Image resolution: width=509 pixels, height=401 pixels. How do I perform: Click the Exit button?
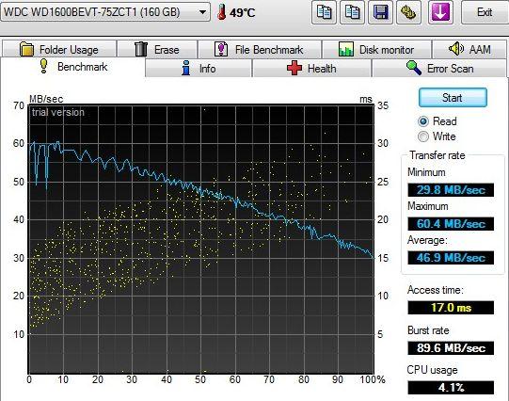[485, 12]
